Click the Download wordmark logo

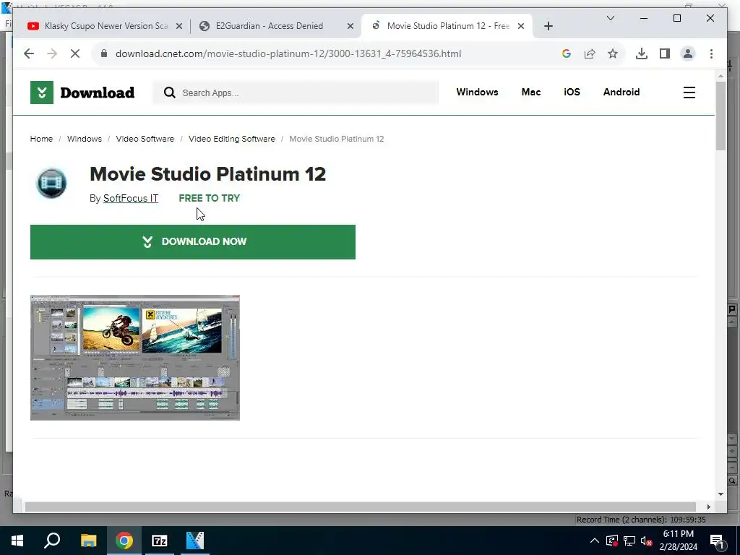[98, 92]
